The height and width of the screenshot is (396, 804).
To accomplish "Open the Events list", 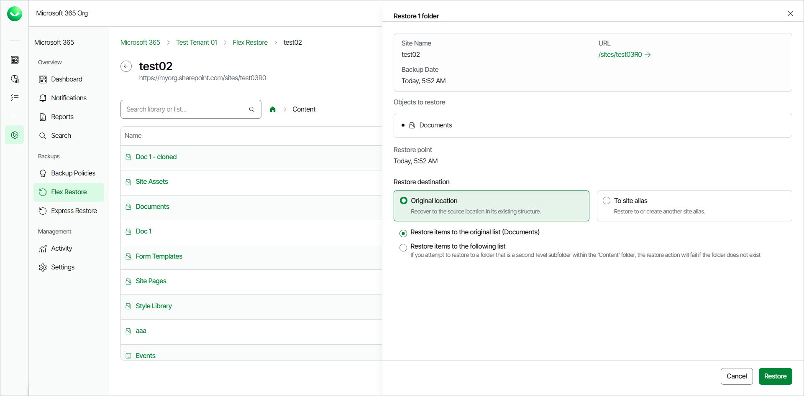I will coord(146,355).
